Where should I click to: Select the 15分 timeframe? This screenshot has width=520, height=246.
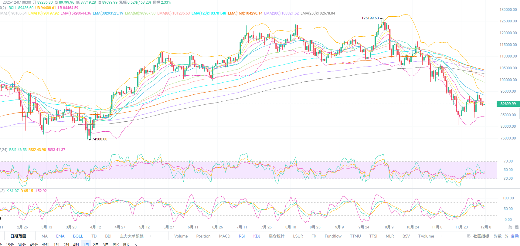10,244
